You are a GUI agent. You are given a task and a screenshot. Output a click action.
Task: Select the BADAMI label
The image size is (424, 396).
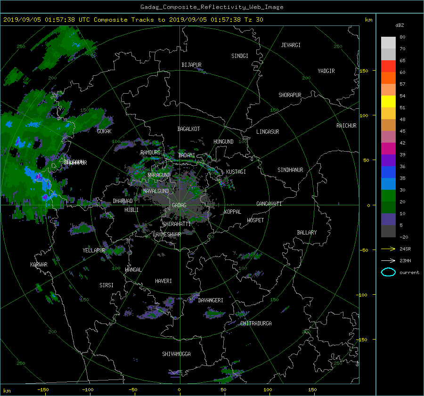pos(187,155)
